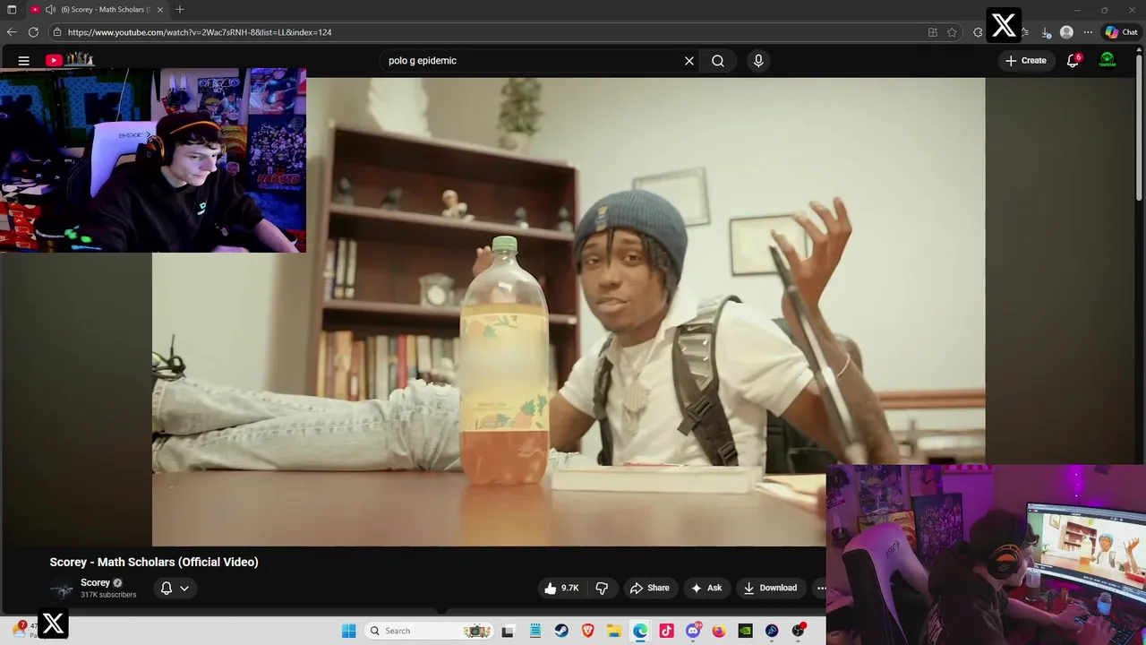Open Task View on taskbar
The width and height of the screenshot is (1146, 645).
pos(508,631)
